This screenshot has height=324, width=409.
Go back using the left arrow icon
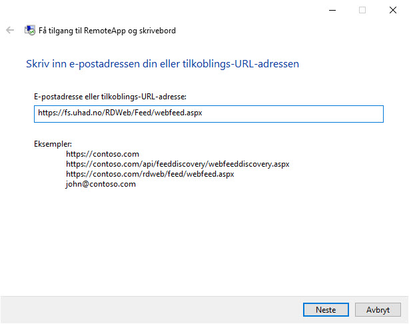10,30
